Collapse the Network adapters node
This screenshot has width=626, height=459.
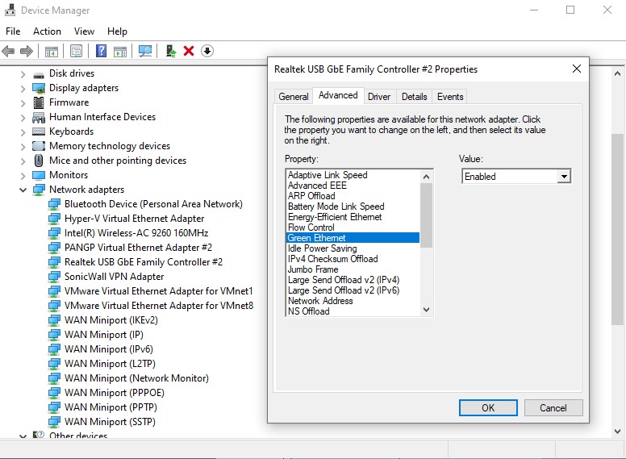[x=23, y=190]
